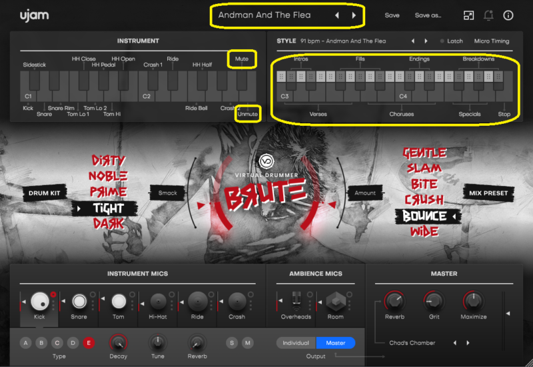Toggle the Latch option
Image resolution: width=533 pixels, height=367 pixels.
(452, 41)
